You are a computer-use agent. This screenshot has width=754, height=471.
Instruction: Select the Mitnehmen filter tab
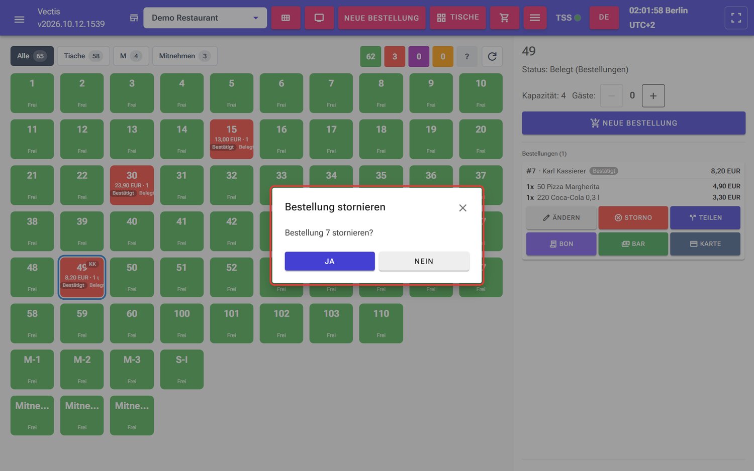click(184, 56)
